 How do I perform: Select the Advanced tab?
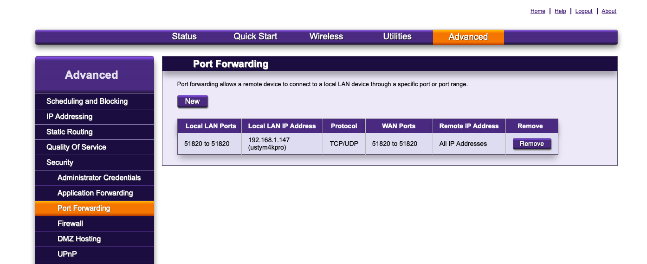(x=468, y=37)
